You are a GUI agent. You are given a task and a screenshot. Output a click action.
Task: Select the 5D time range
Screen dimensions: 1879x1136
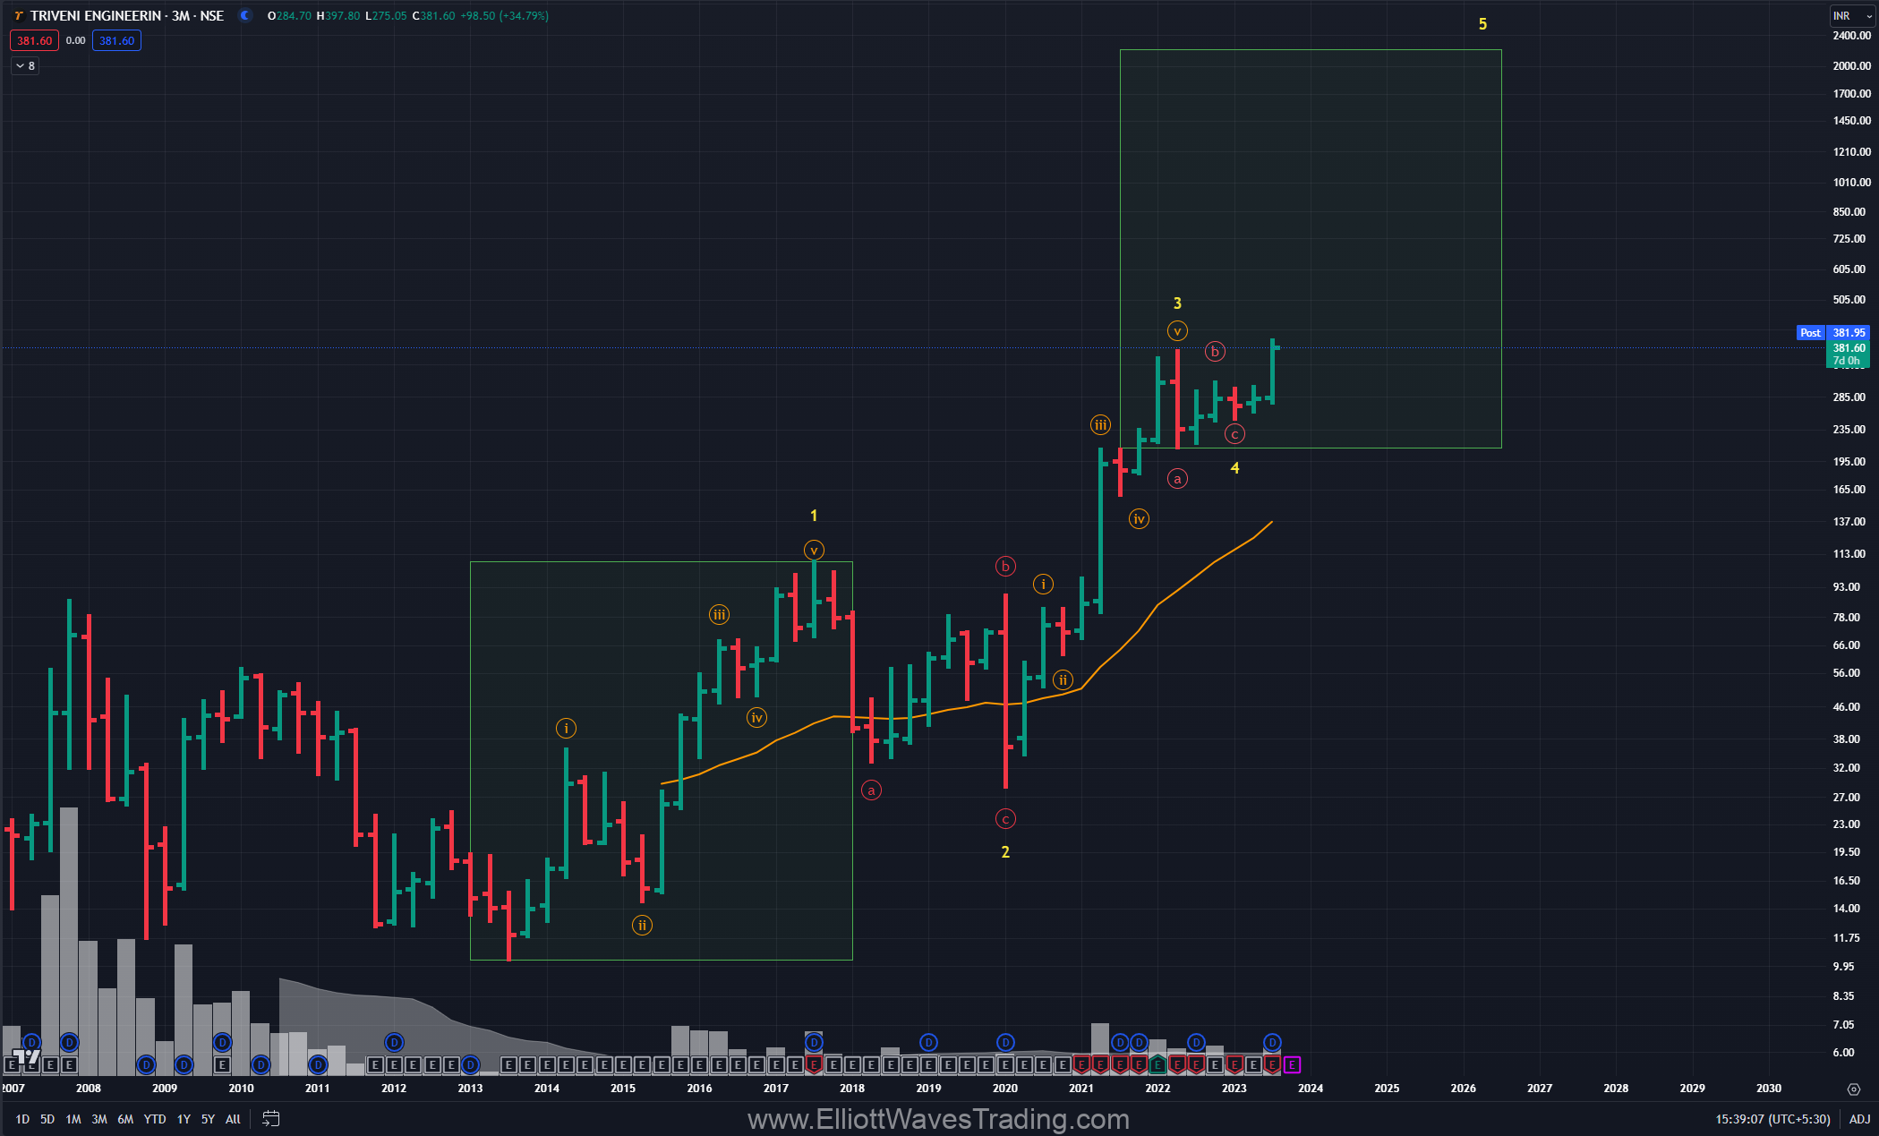pos(47,1119)
